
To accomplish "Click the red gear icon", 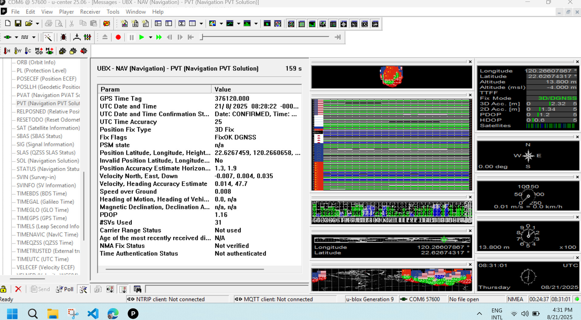I will (x=84, y=51).
